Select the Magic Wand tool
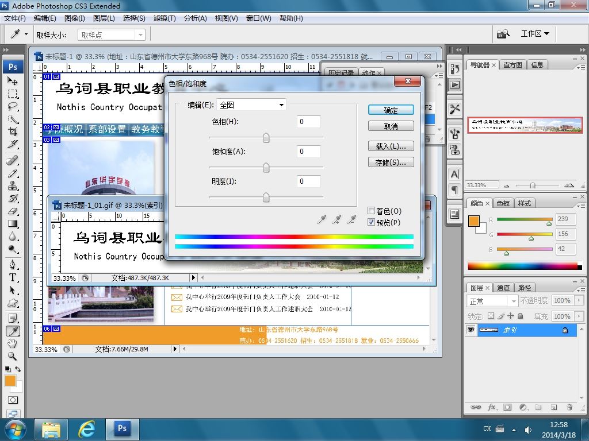Screen dimensions: 589x441 (13, 119)
